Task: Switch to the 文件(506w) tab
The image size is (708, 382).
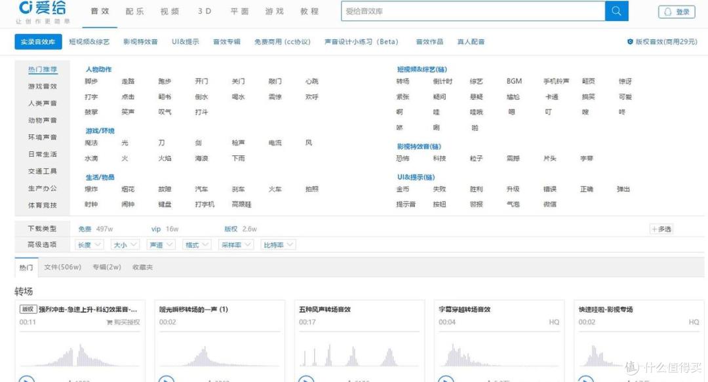Action: point(63,267)
